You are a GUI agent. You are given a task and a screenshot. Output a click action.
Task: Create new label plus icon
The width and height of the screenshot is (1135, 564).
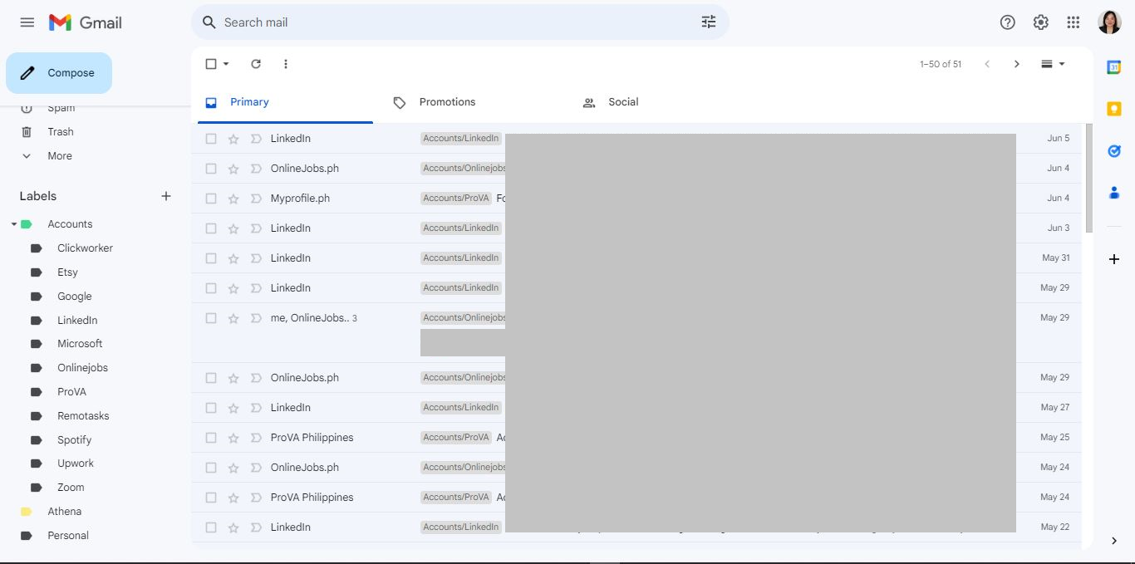[166, 196]
